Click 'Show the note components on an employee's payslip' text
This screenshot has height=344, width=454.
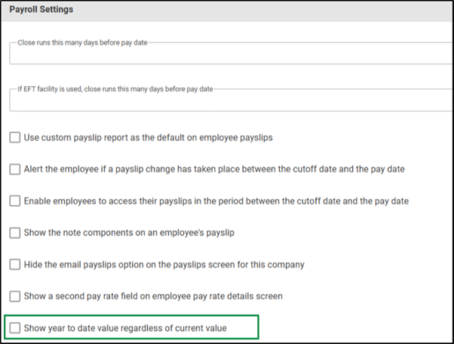(x=129, y=232)
